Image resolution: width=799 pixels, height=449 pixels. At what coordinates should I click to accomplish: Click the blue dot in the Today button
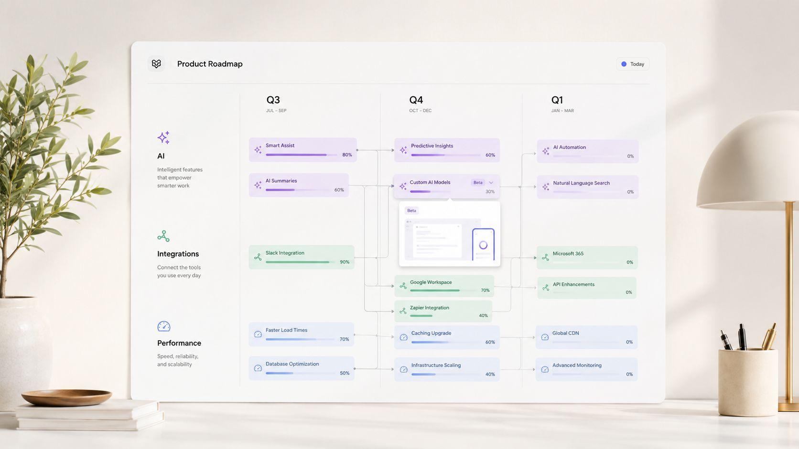coord(624,64)
